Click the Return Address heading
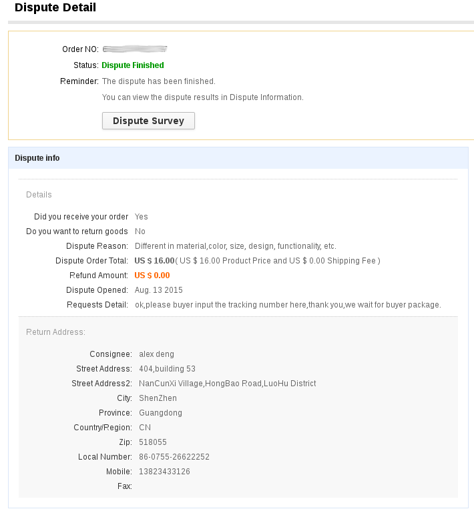 pos(55,332)
